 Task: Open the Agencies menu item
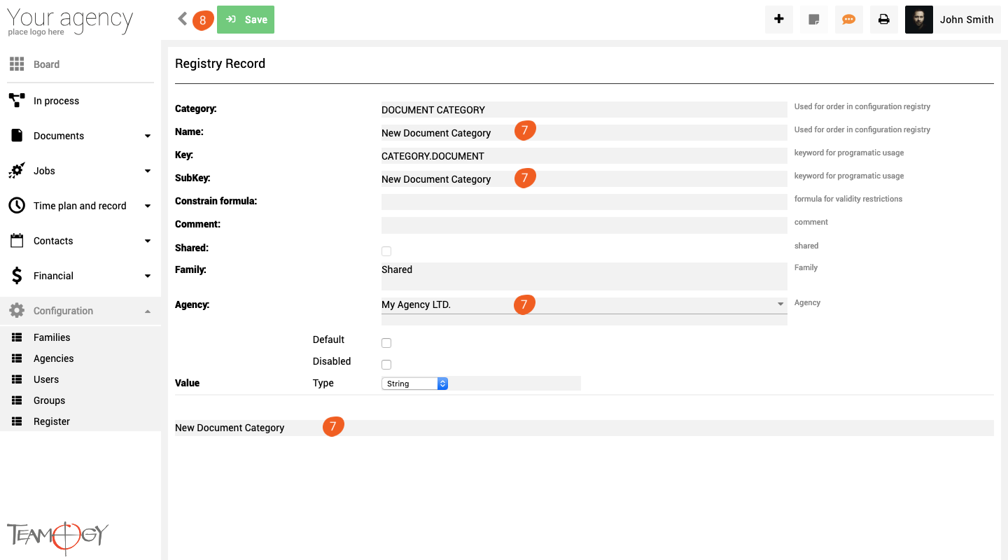click(53, 358)
